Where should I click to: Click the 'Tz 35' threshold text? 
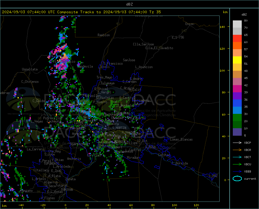pos(155,12)
